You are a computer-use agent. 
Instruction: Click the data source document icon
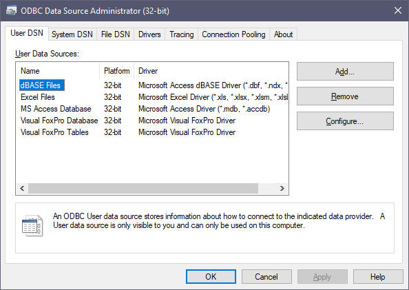point(32,225)
